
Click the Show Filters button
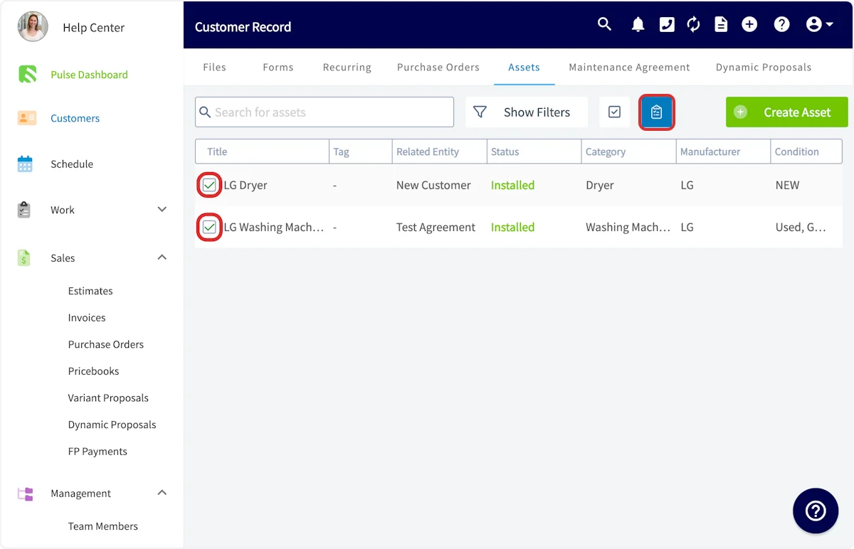[527, 112]
